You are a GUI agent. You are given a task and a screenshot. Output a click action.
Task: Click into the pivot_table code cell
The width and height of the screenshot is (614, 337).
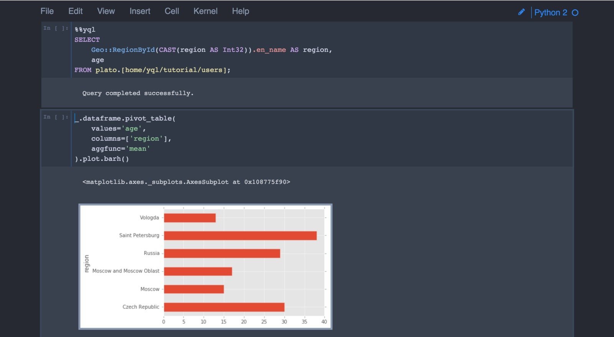(x=322, y=139)
